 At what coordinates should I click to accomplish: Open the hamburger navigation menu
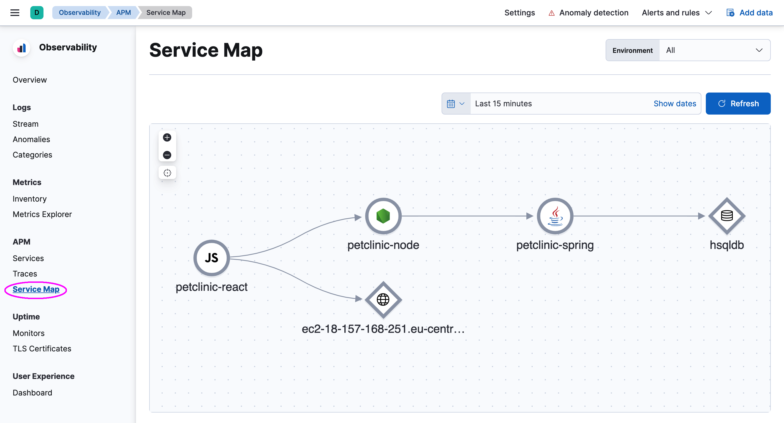[x=15, y=12]
